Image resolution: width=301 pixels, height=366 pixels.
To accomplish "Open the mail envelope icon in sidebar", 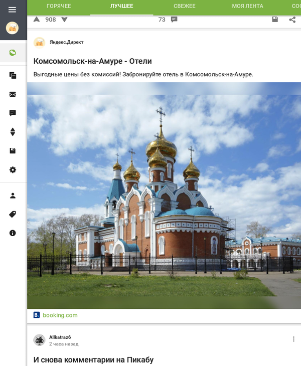I will 13,94.
